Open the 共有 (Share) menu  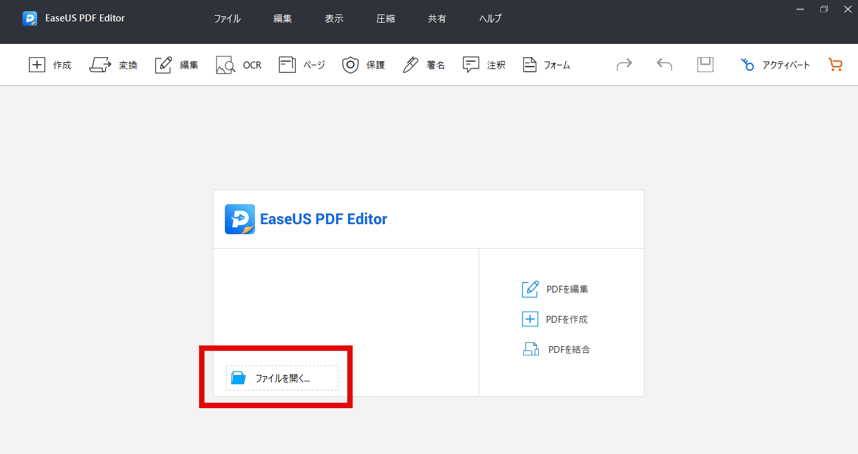[x=437, y=19]
